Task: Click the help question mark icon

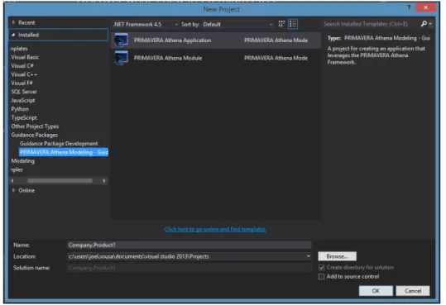Action: click(409, 7)
